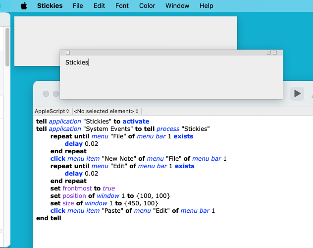Click "{450, 100}" size value in script
The image size is (313, 248).
pyautogui.click(x=141, y=203)
